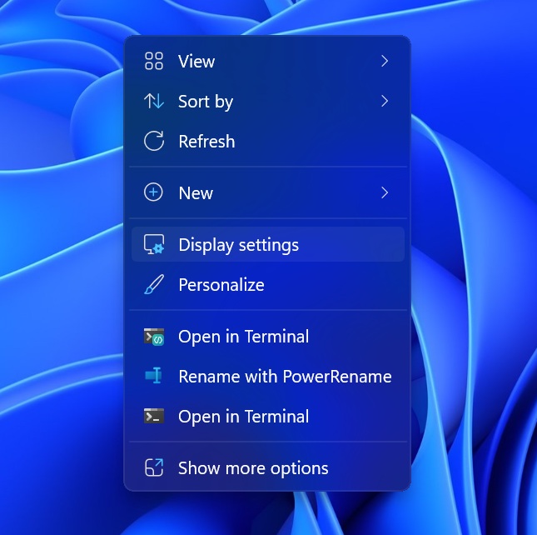537x535 pixels.
Task: Select Show more options
Action: coord(268,467)
